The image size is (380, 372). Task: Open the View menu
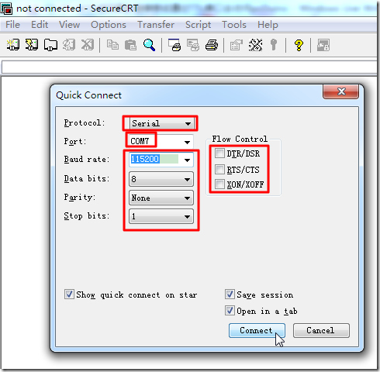(x=69, y=25)
